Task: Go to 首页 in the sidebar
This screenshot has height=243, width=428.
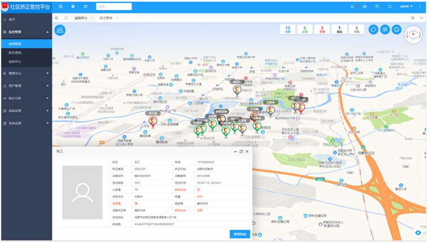Action: 27,20
